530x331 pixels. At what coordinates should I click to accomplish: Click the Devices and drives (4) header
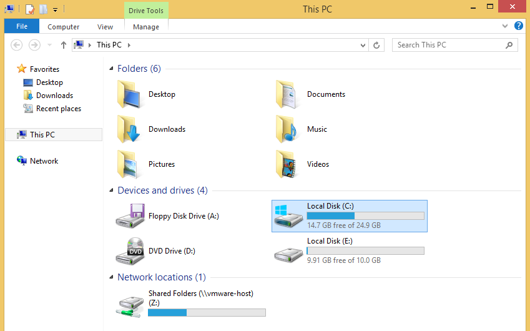click(x=162, y=190)
